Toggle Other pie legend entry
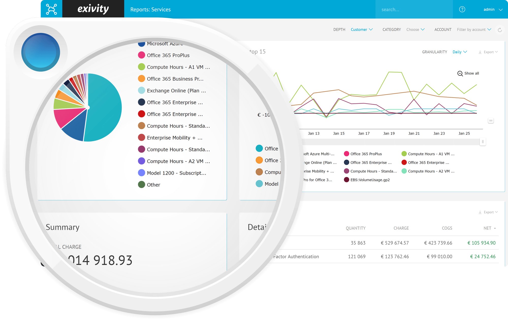This screenshot has width=508, height=323. [x=149, y=185]
